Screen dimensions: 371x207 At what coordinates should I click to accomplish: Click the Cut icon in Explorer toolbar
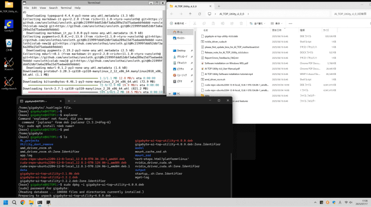[195, 24]
